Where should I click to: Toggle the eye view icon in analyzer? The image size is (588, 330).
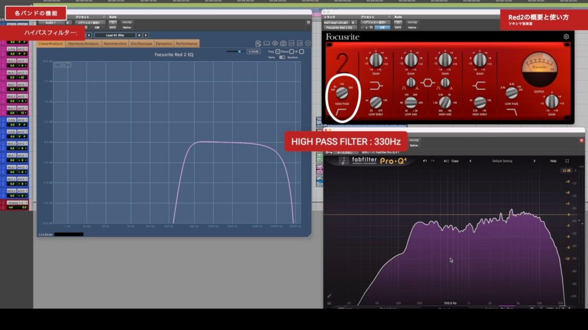click(x=275, y=44)
